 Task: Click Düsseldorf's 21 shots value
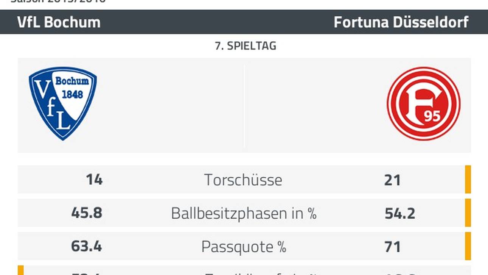392,180
